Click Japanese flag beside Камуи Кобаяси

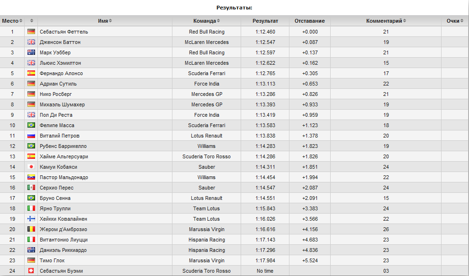click(x=31, y=167)
